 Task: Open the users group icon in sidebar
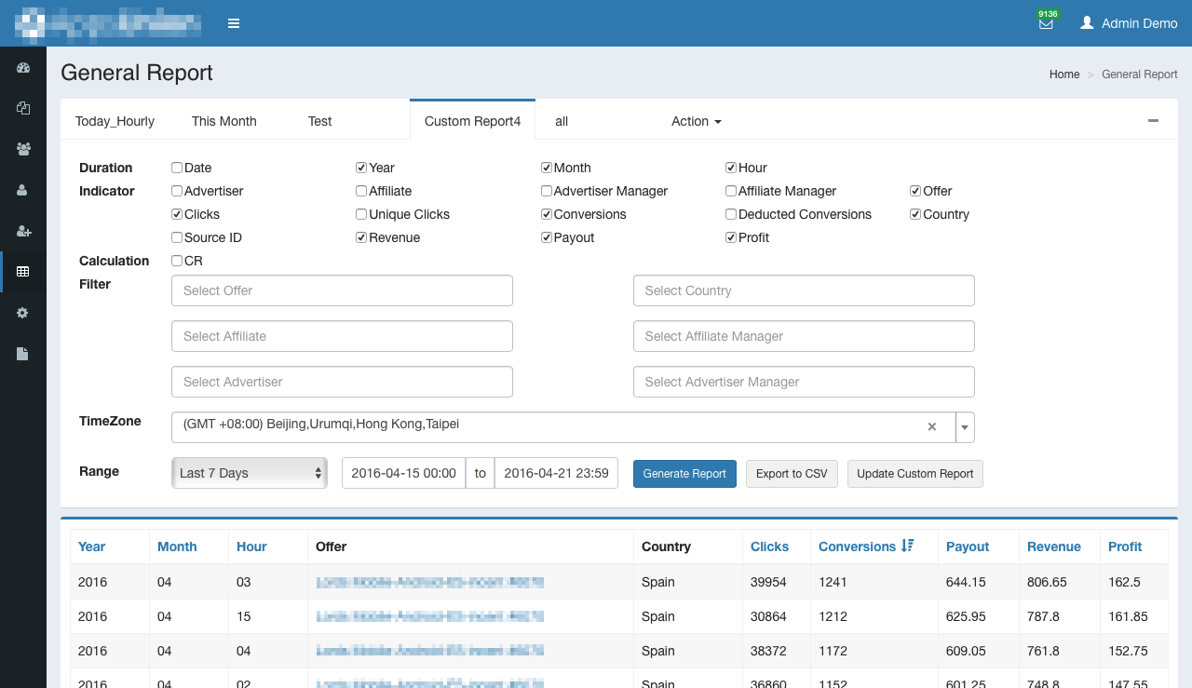coord(23,149)
